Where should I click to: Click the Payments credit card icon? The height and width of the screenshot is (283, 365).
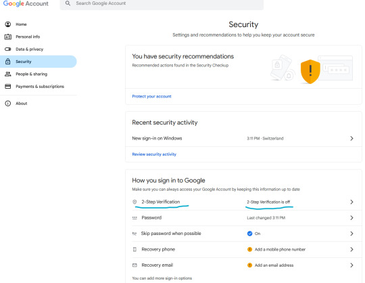8,86
